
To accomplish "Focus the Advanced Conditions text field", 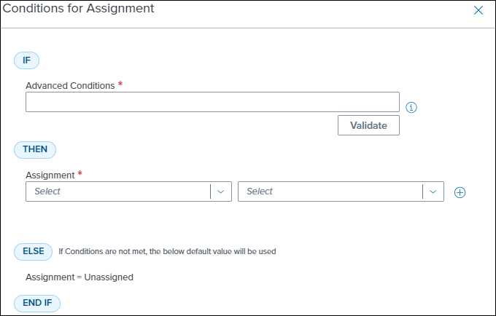I will 212,102.
